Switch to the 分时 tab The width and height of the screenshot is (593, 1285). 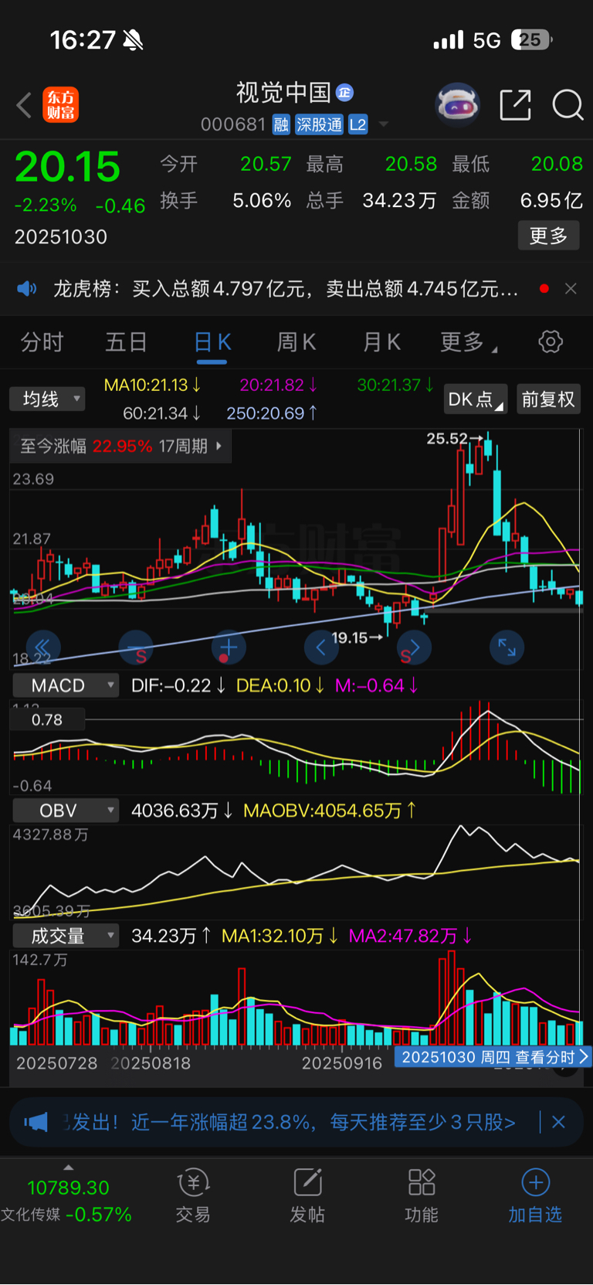tap(42, 342)
